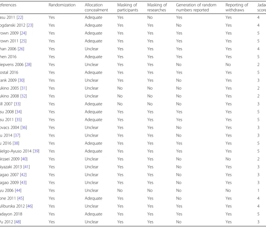Click 'Unclear' in Nagao 2007 row
The image size is (266, 227).
pyautogui.click(x=92, y=174)
